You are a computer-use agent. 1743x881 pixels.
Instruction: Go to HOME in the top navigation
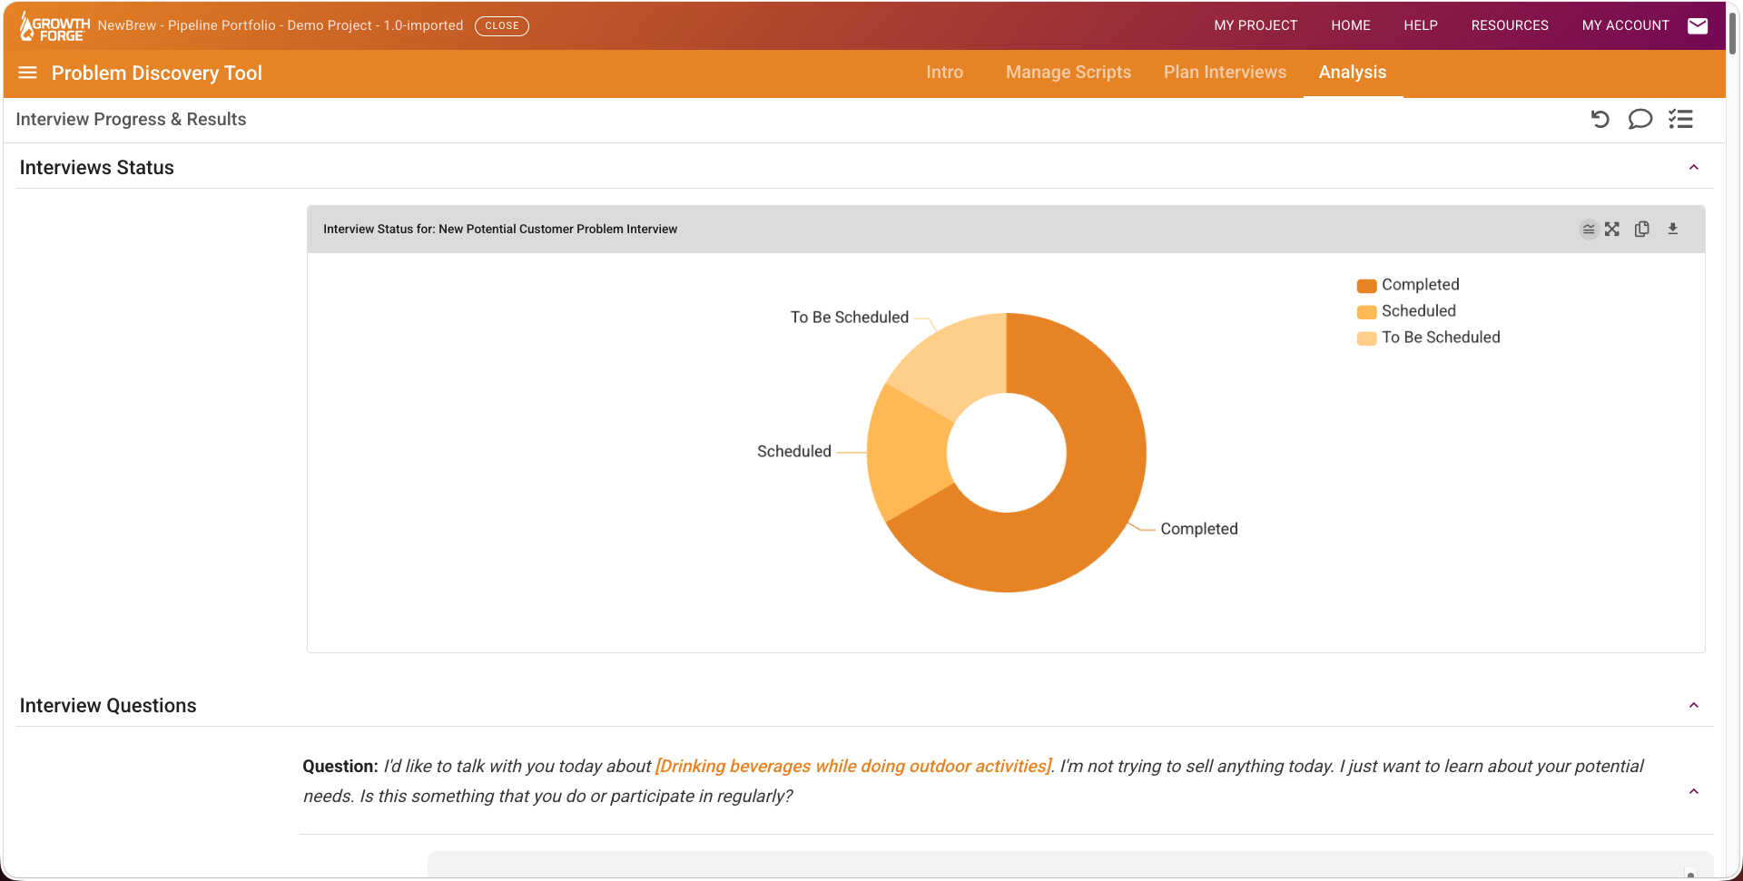tap(1351, 25)
